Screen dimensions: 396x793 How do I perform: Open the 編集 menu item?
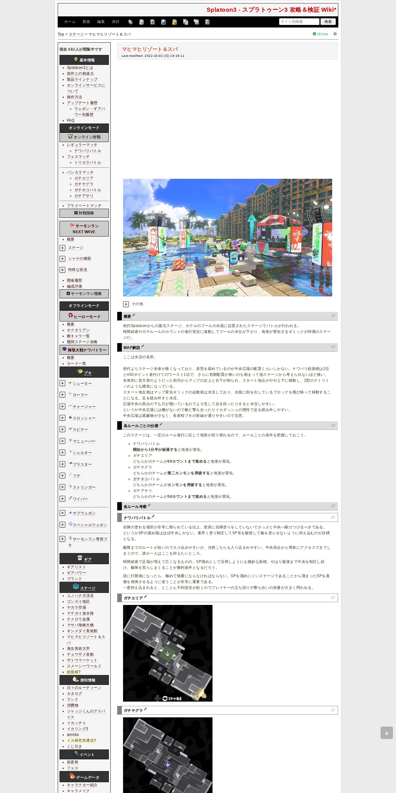[x=101, y=22]
